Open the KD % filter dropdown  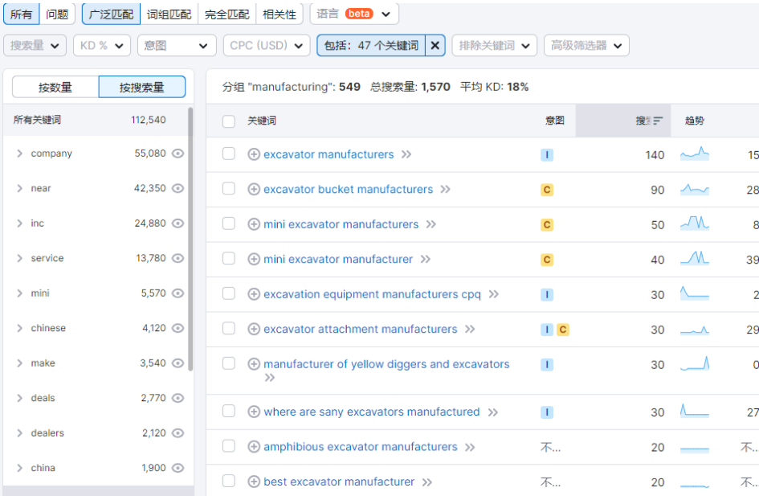(x=101, y=46)
